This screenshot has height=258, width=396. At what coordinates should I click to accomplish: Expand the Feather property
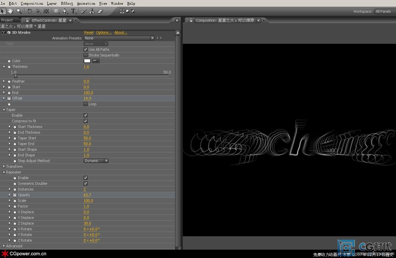(x=4, y=81)
